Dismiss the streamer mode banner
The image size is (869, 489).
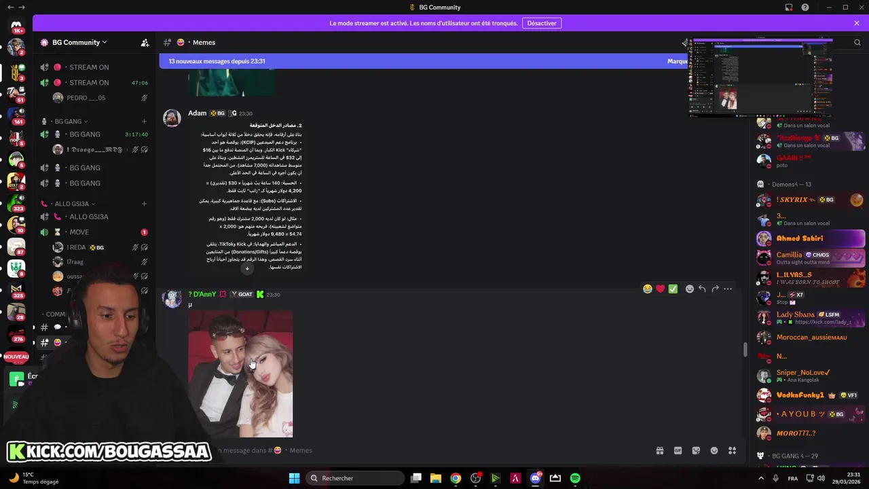pos(857,23)
